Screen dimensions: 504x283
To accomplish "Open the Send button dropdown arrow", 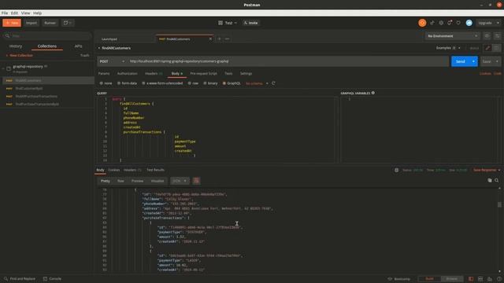I will tap(473, 61).
